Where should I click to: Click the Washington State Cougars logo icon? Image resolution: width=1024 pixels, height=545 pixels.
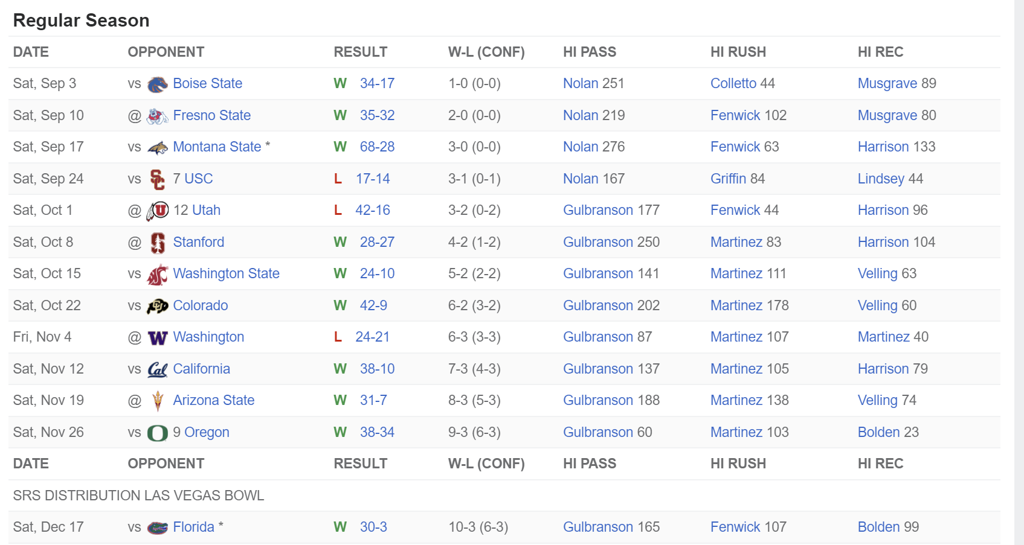coord(158,274)
